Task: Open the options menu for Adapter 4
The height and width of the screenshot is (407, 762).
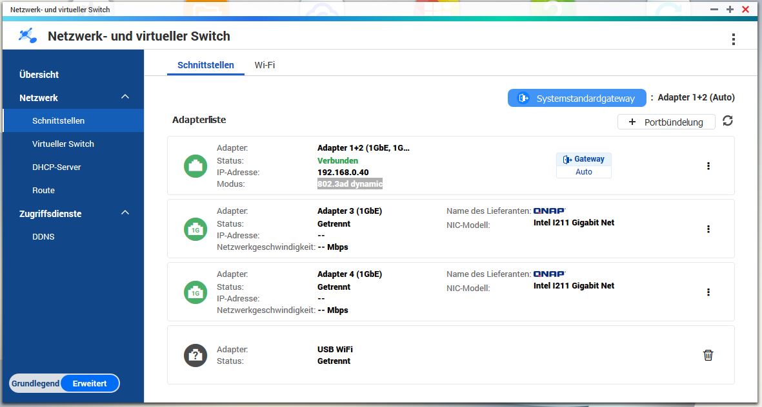Action: [x=708, y=292]
